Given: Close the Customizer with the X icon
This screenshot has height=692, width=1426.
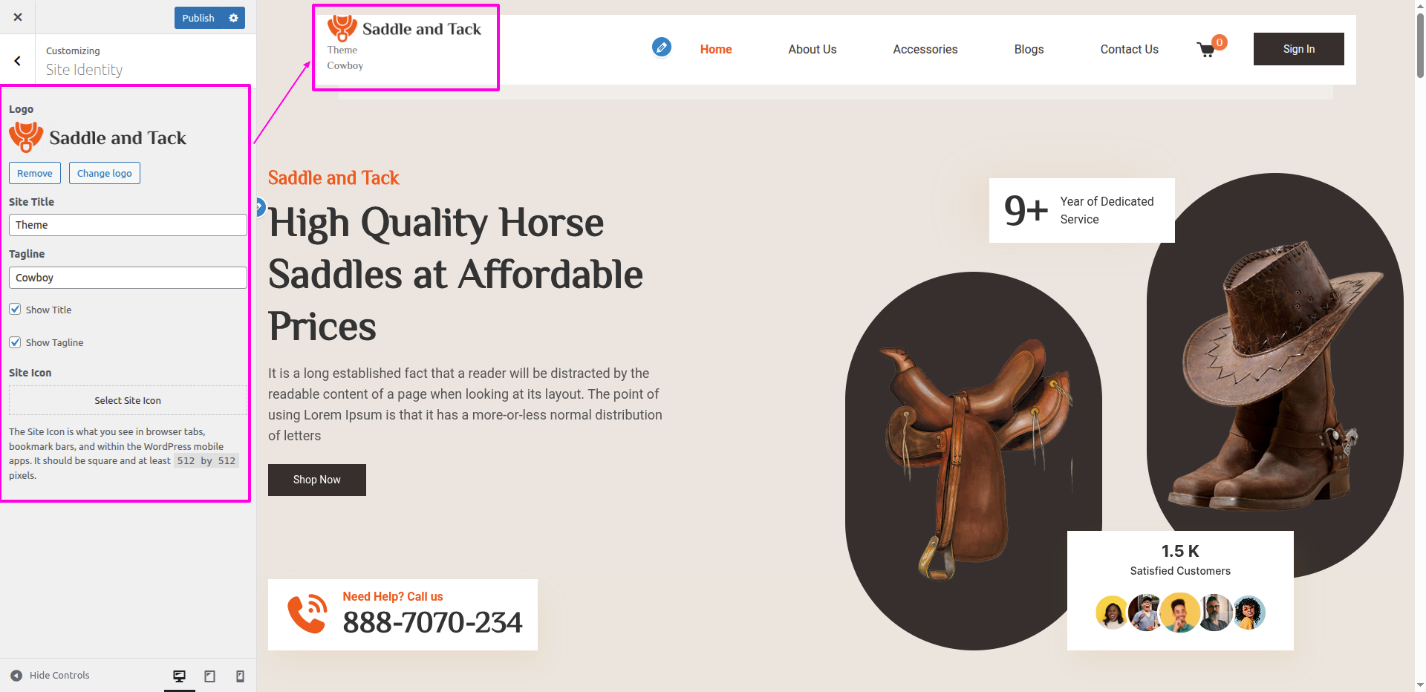Looking at the screenshot, I should coord(18,17).
